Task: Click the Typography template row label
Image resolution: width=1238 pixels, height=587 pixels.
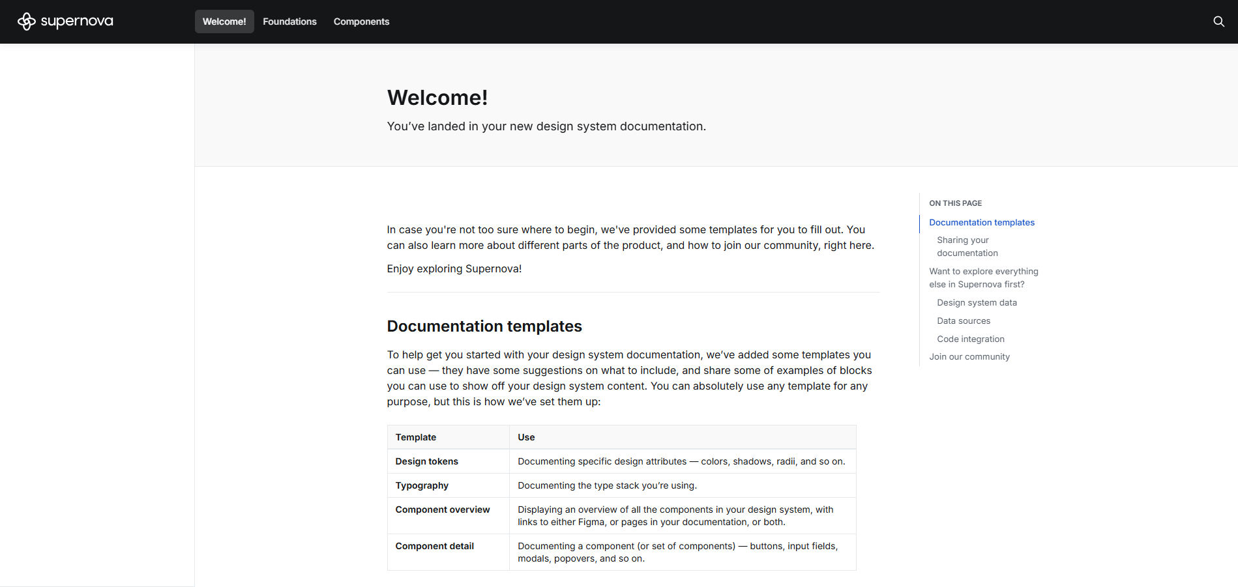Action: (x=422, y=485)
